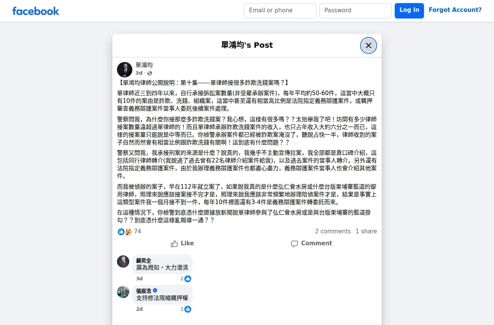The image size is (494, 325).
Task: Click the verified badge next to 張宸浩
Action: tap(155, 290)
